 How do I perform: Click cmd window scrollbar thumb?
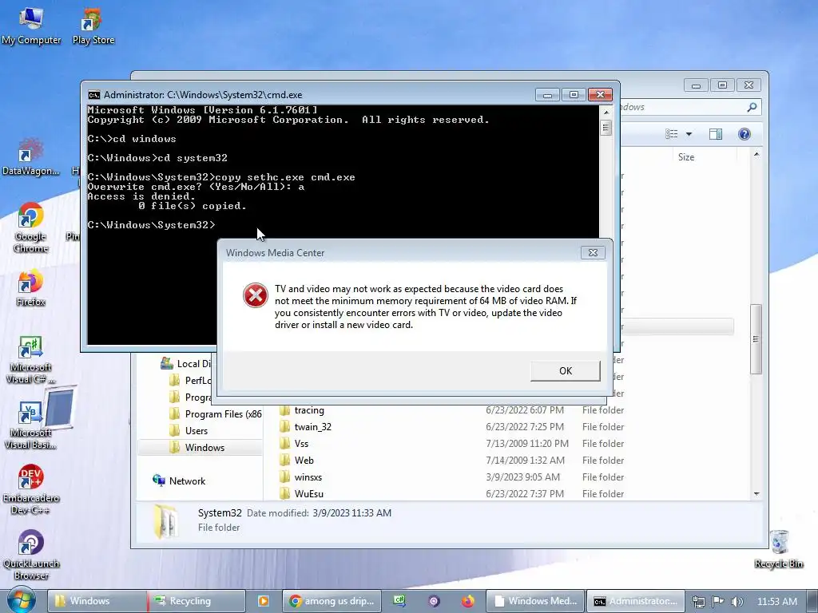point(606,128)
